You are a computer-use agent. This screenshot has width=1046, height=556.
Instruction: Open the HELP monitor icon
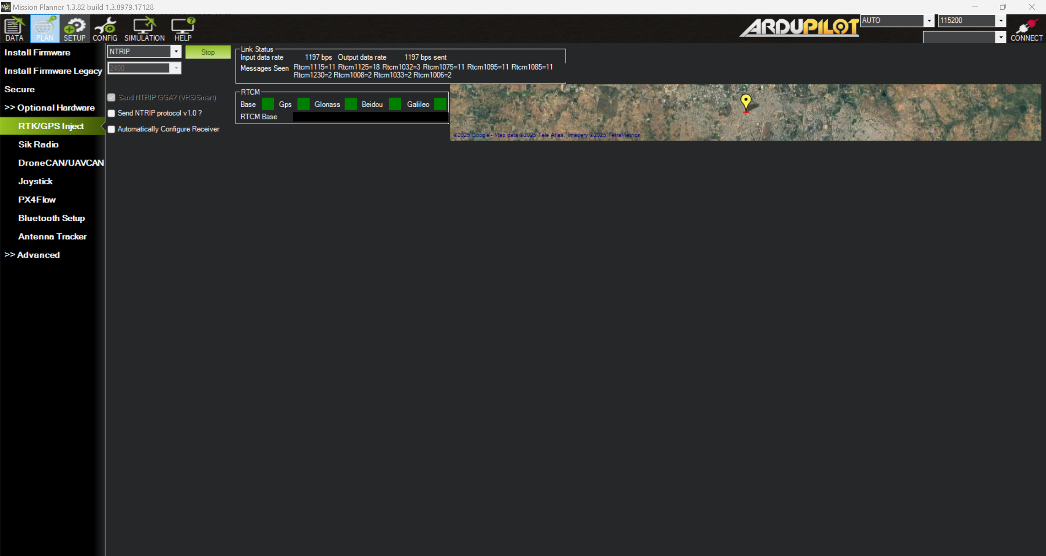[183, 29]
